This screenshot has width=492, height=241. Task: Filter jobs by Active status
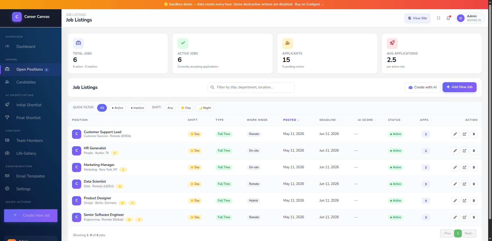(117, 108)
